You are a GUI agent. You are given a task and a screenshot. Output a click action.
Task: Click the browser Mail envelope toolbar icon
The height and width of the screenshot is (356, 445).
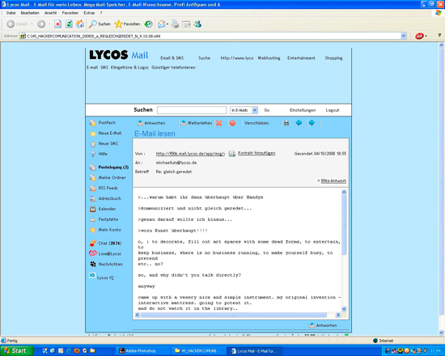(x=162, y=24)
